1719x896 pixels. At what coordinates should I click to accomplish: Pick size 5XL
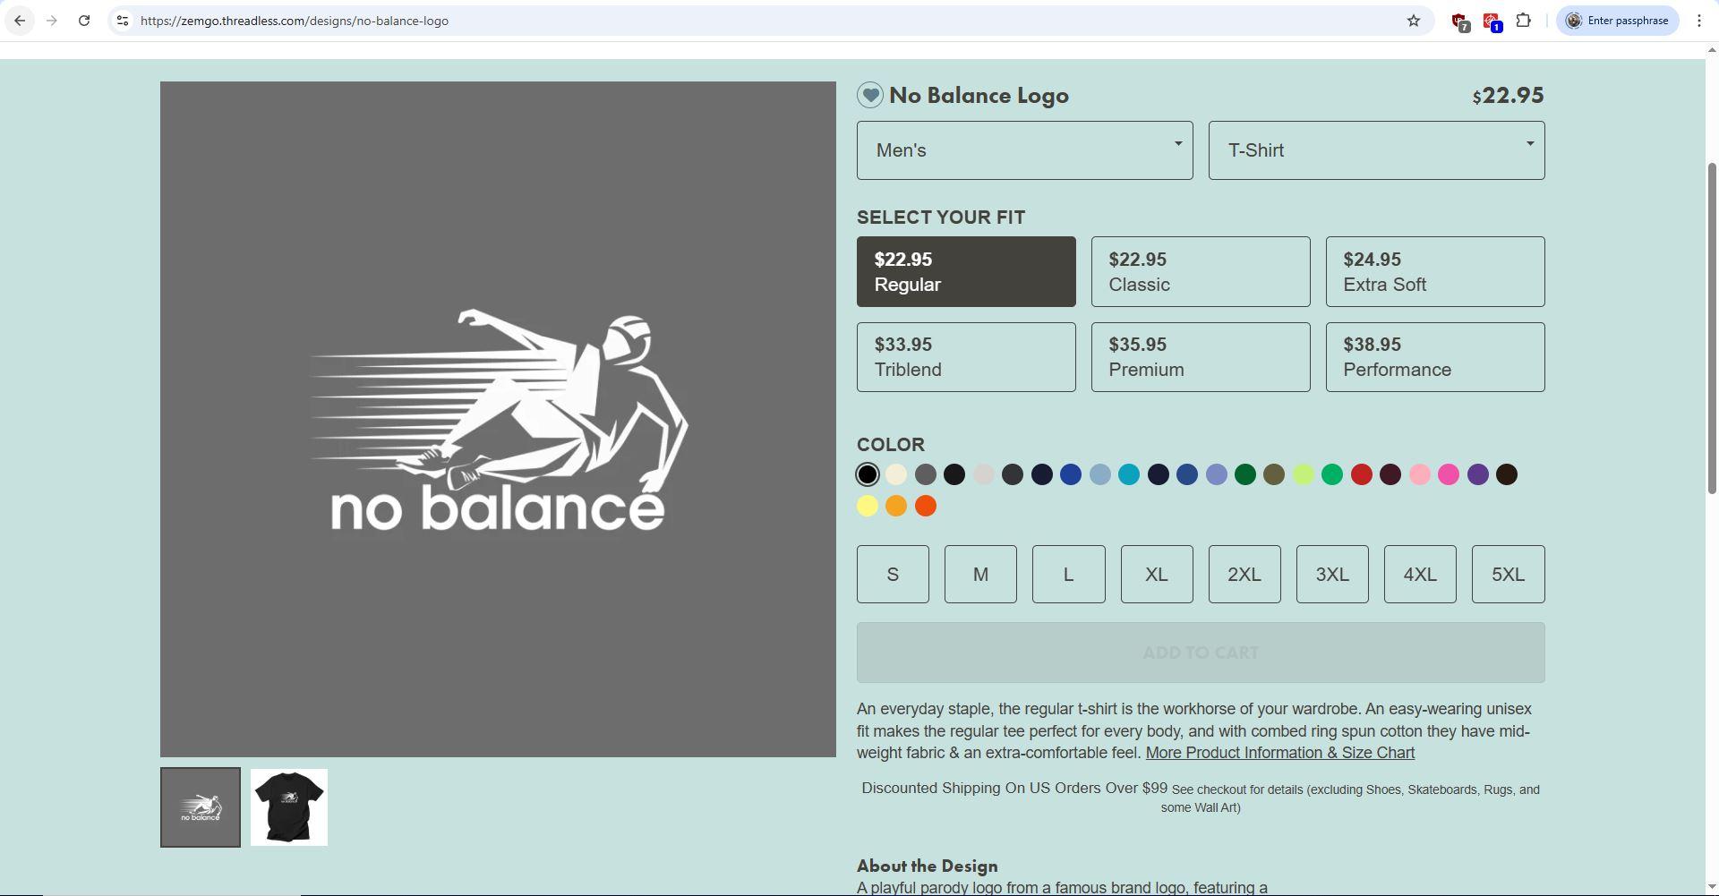(x=1508, y=575)
